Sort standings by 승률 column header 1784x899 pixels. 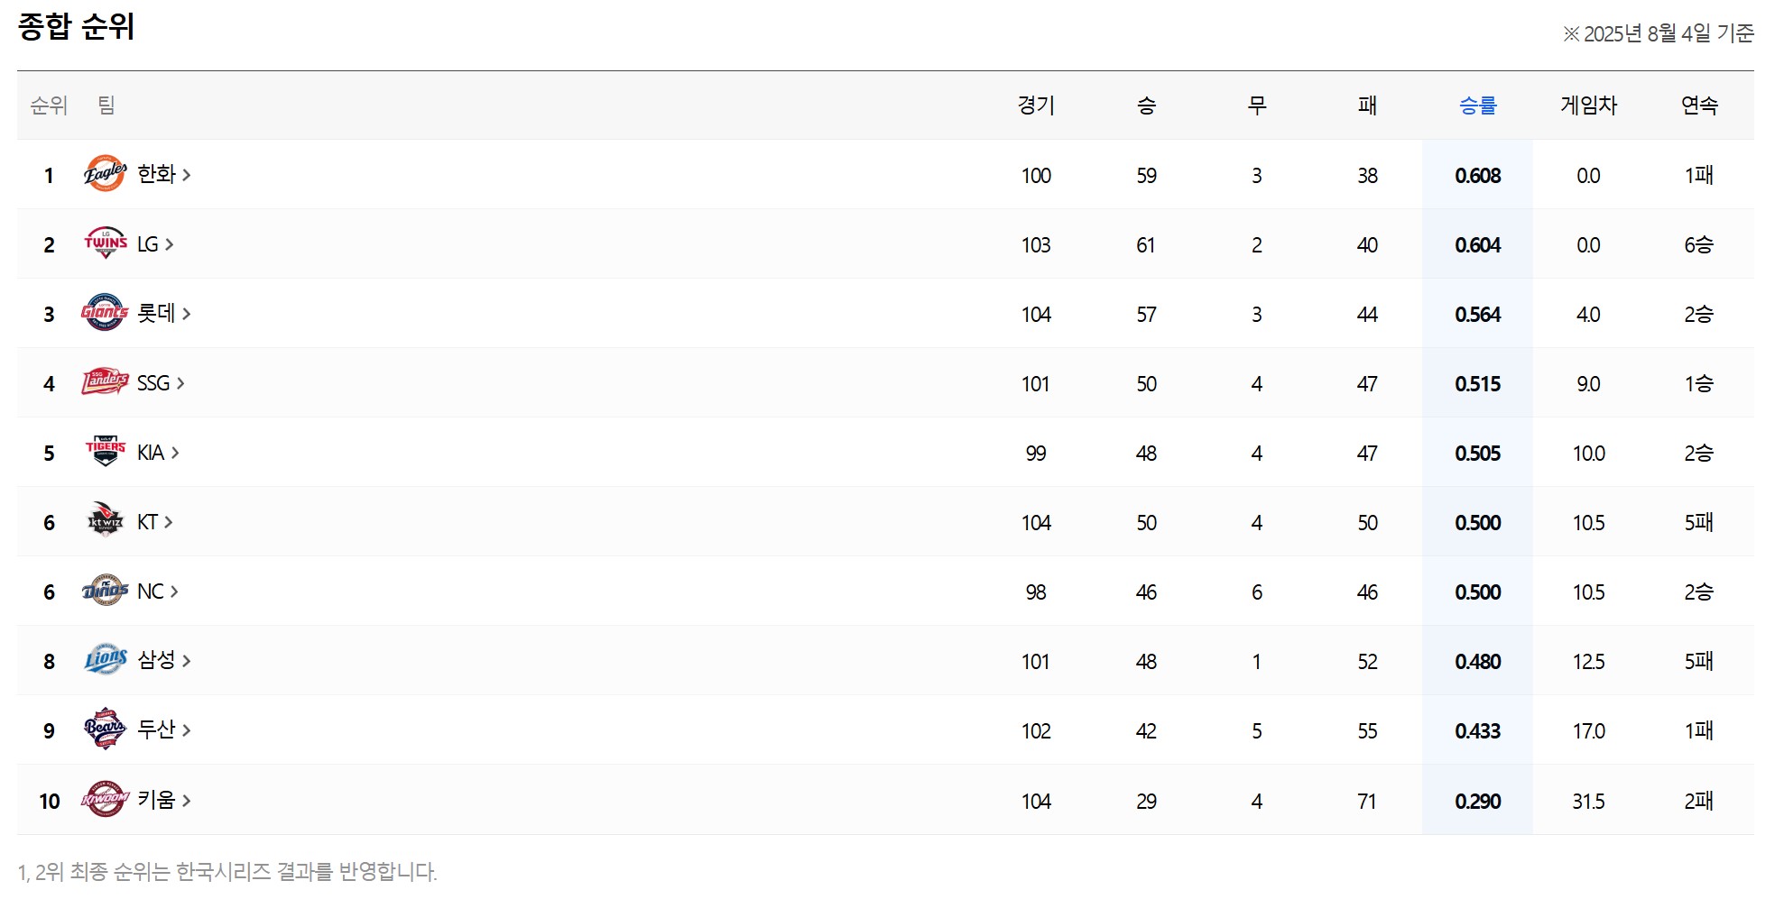(x=1477, y=105)
